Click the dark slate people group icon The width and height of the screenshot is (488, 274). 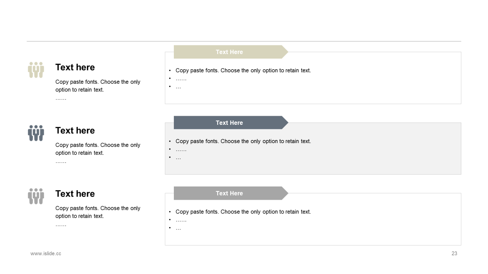coord(36,133)
